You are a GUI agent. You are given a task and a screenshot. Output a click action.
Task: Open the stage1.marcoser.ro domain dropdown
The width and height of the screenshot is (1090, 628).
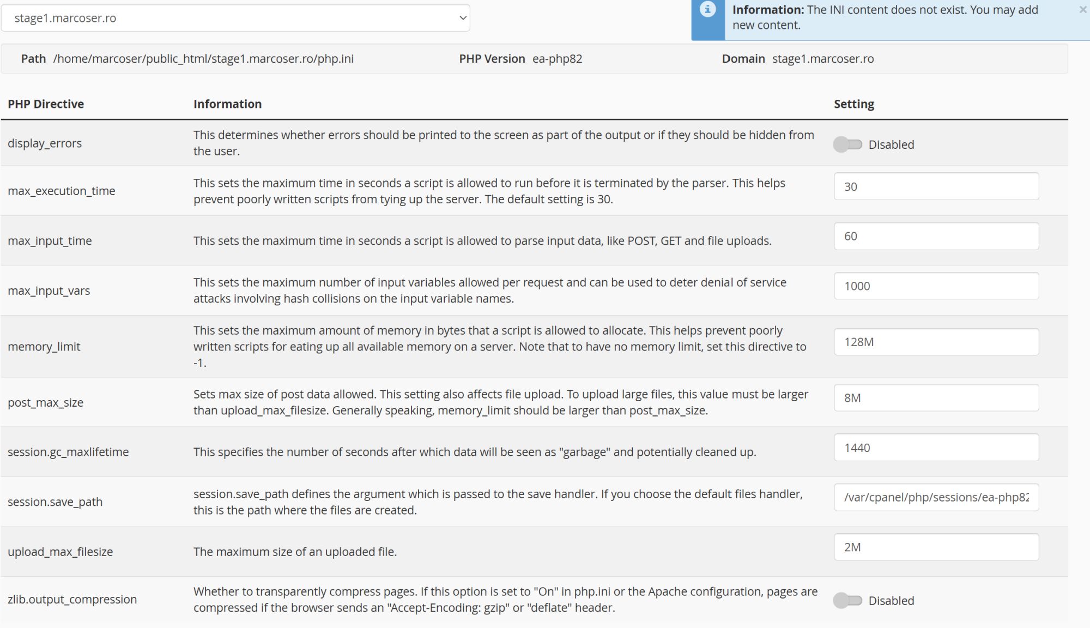[235, 18]
